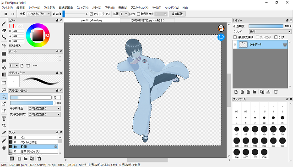This screenshot has height=167, width=293.
Task: Select the Hand tool
Action: click(x=4, y=148)
